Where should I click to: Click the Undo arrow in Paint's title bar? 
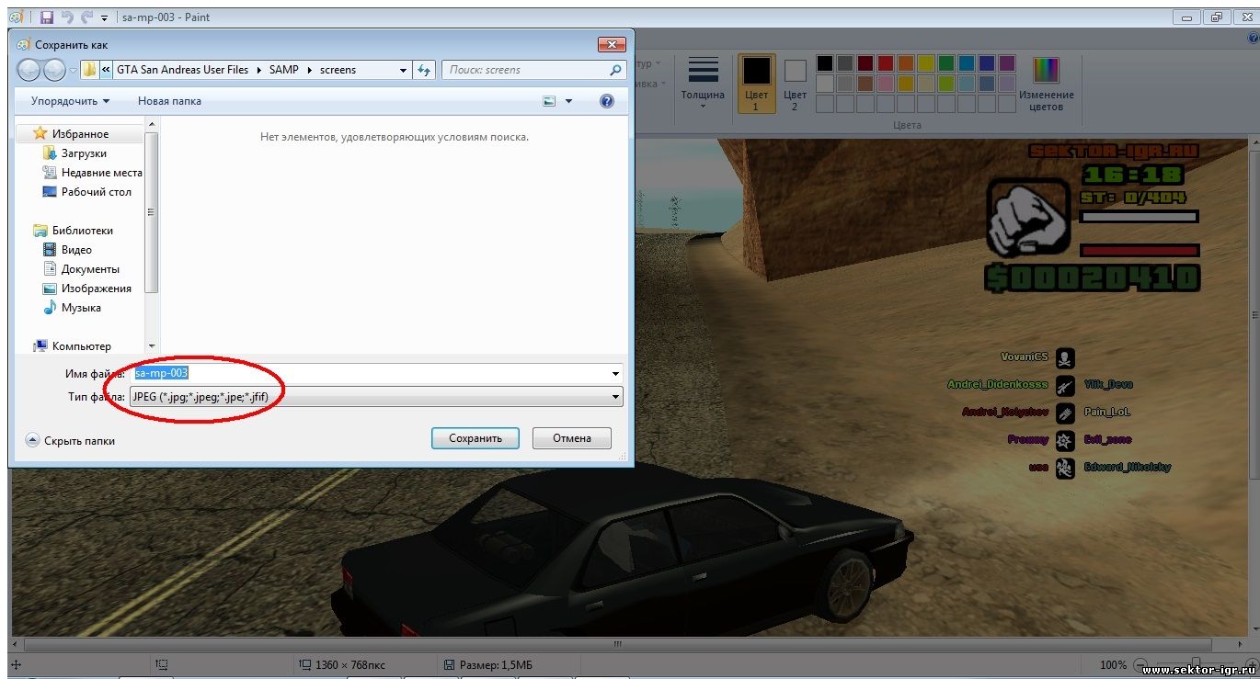coord(67,17)
